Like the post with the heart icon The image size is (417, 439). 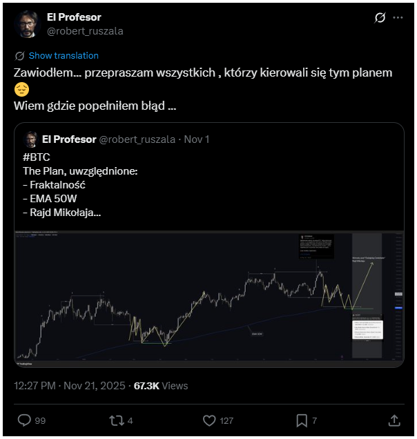click(211, 420)
